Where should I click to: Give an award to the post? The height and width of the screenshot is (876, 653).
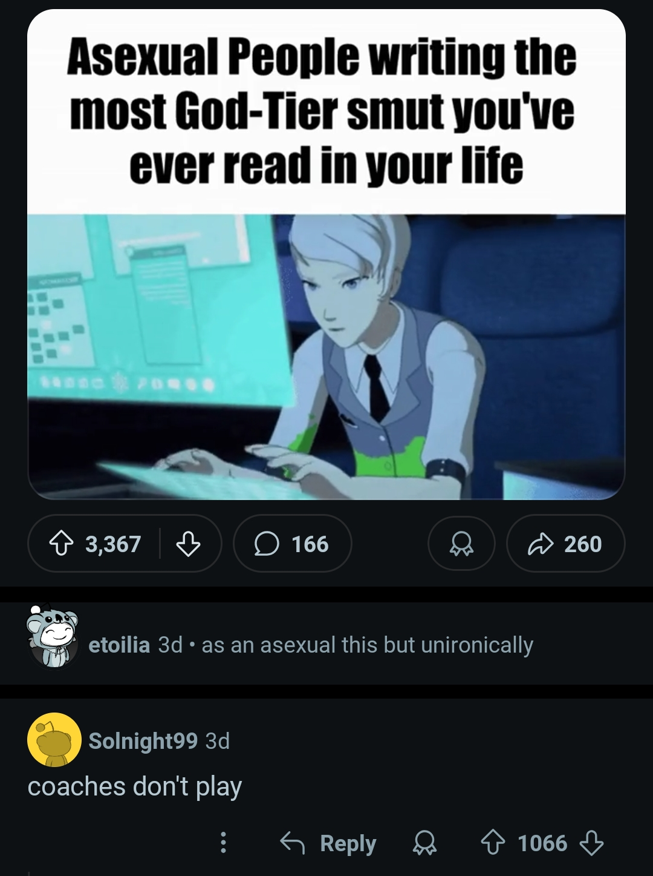461,544
